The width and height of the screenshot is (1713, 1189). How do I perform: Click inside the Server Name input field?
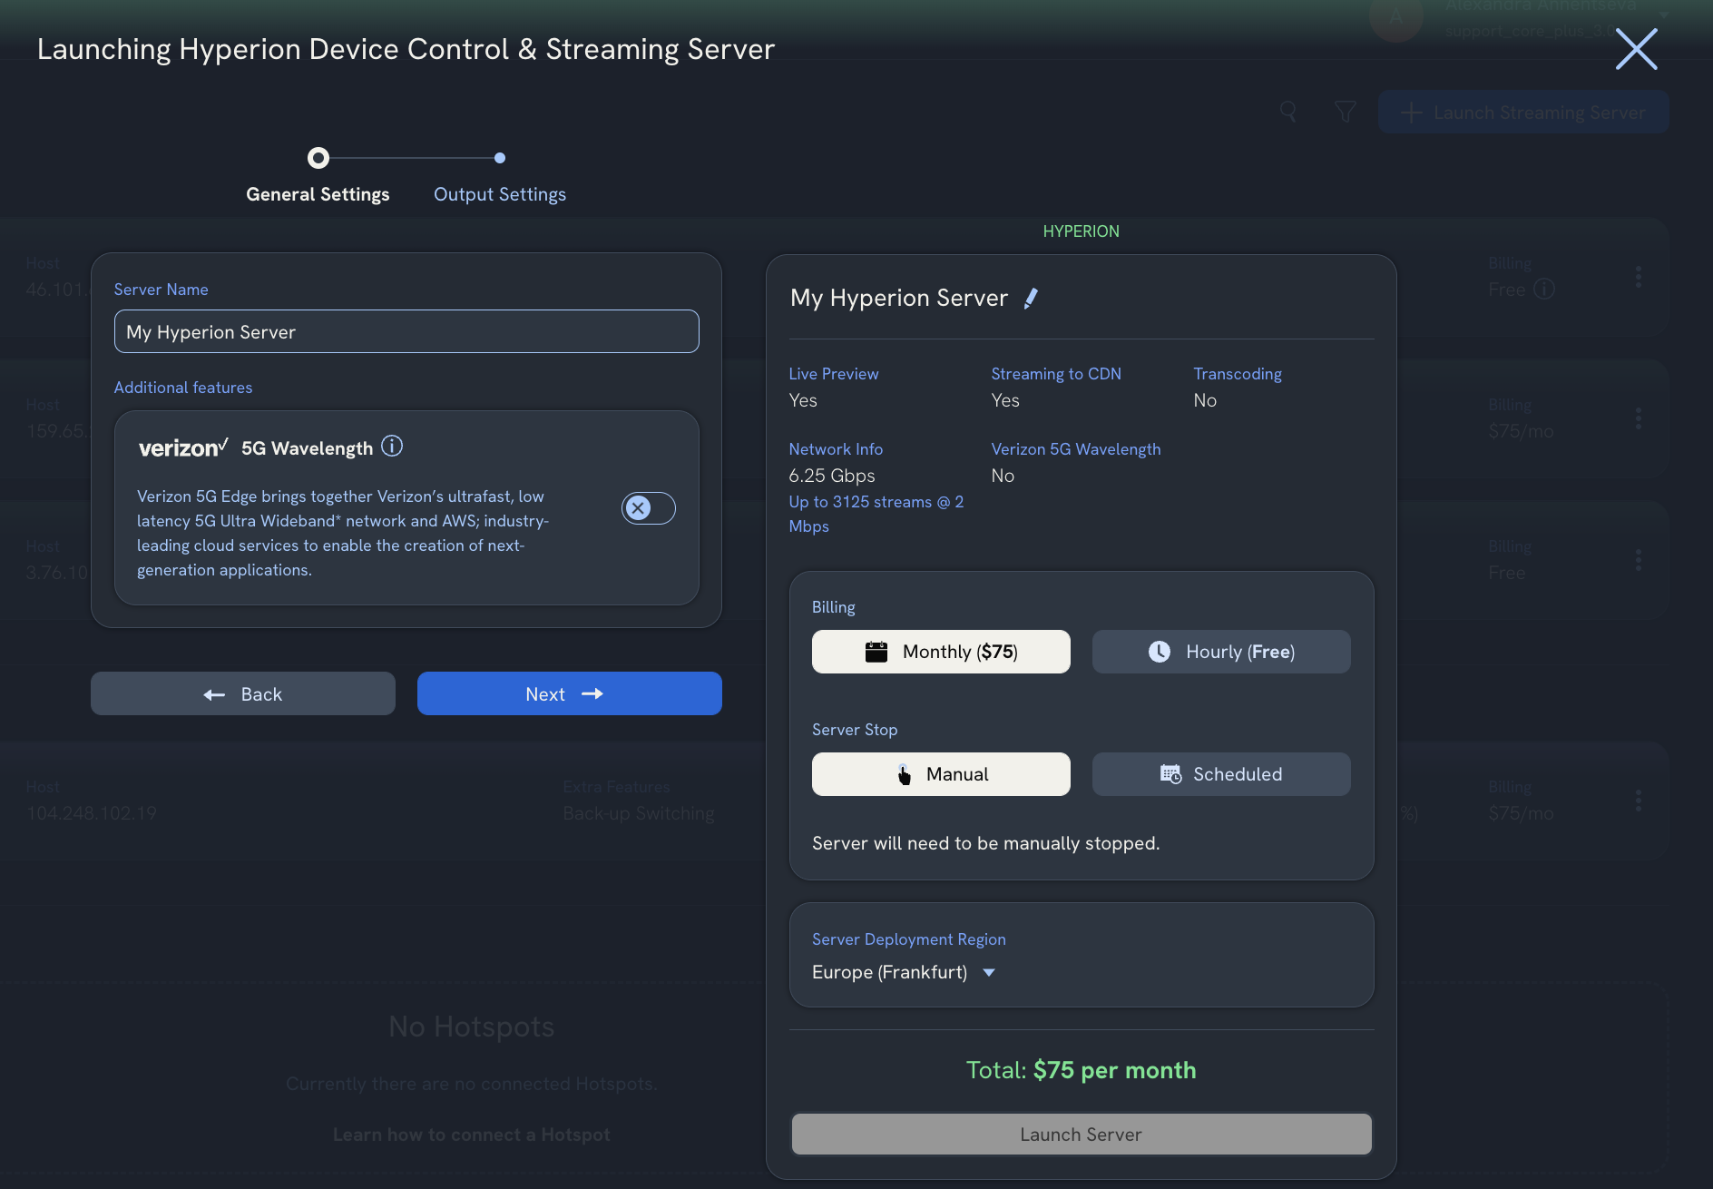[x=406, y=331]
